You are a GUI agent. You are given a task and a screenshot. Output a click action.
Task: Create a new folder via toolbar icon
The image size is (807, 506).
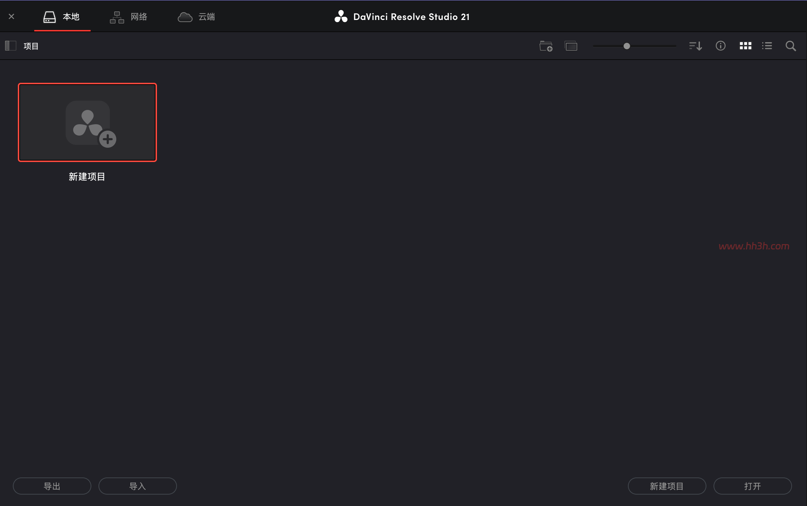pos(546,46)
